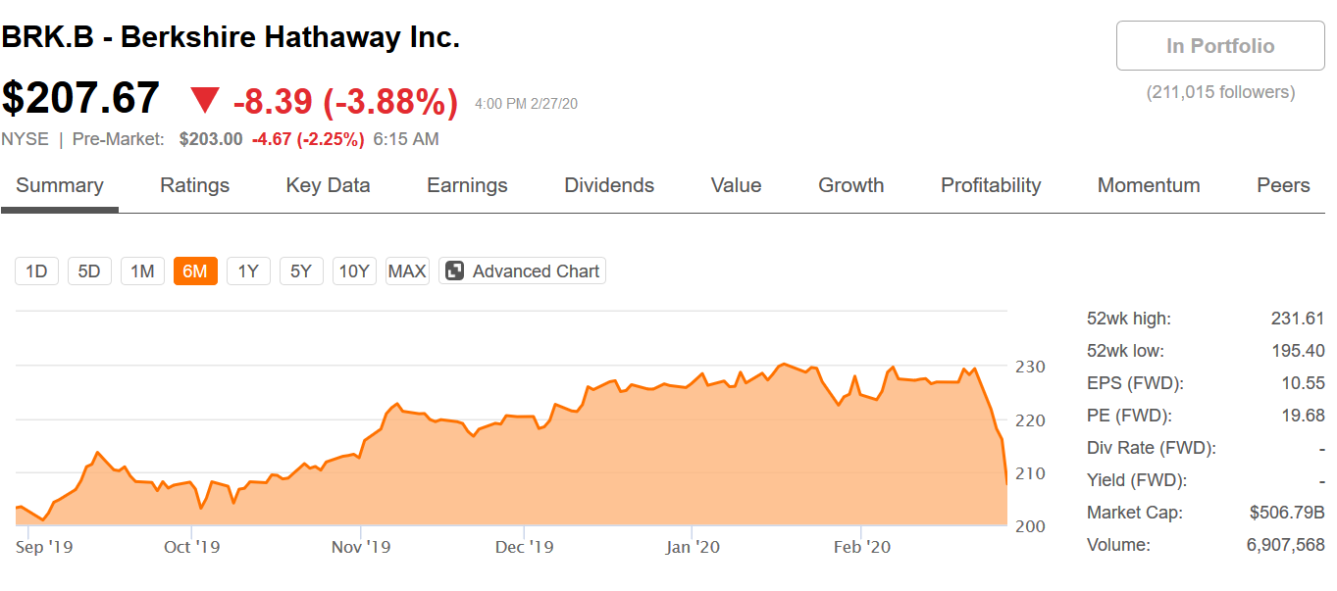The height and width of the screenshot is (591, 1337).
Task: Open the Earnings tab
Action: click(x=467, y=185)
